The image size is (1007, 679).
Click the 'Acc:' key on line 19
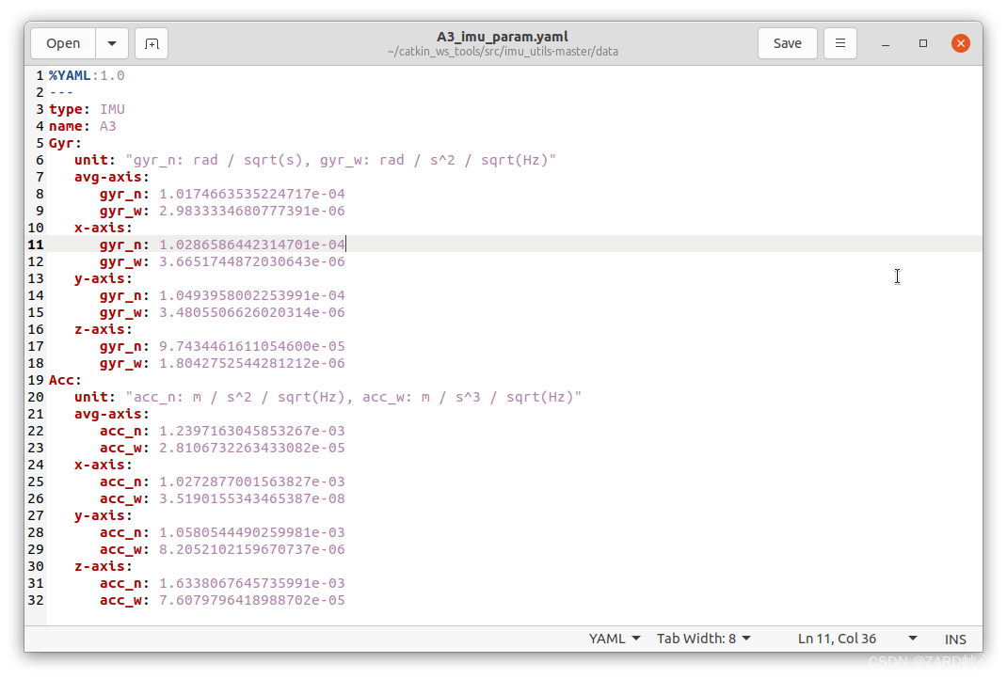(x=65, y=380)
